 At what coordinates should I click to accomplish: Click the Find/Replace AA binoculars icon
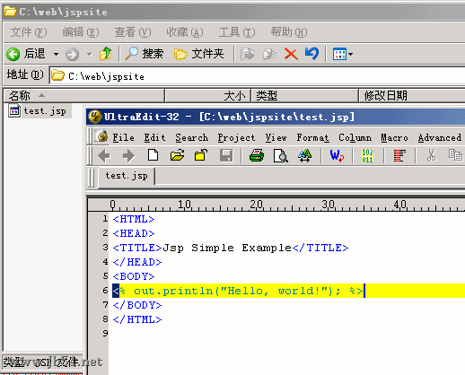[x=305, y=155]
